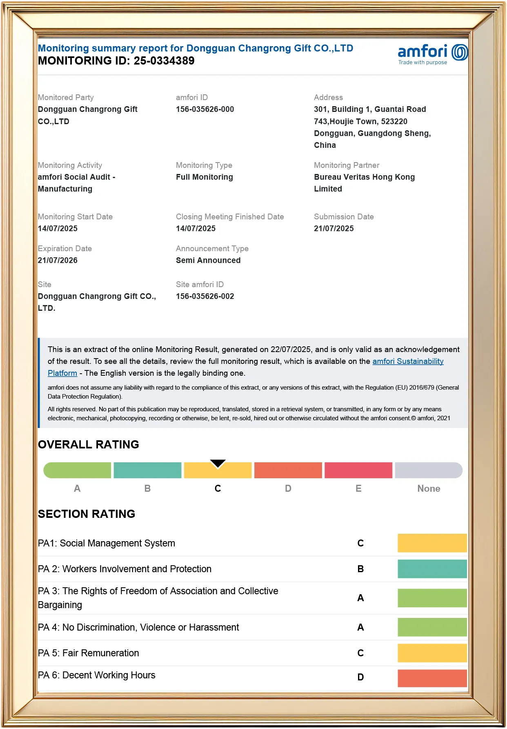
Task: Click green swatch for PA 4 No Discrimination
Action: click(x=432, y=627)
